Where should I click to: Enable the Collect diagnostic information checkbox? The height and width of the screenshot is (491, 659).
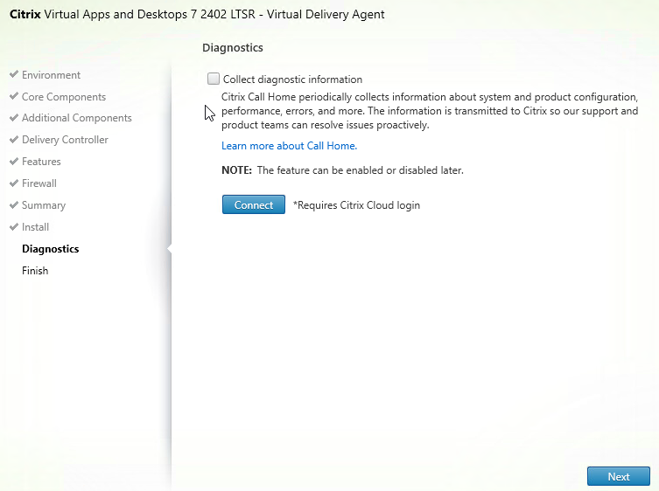214,79
